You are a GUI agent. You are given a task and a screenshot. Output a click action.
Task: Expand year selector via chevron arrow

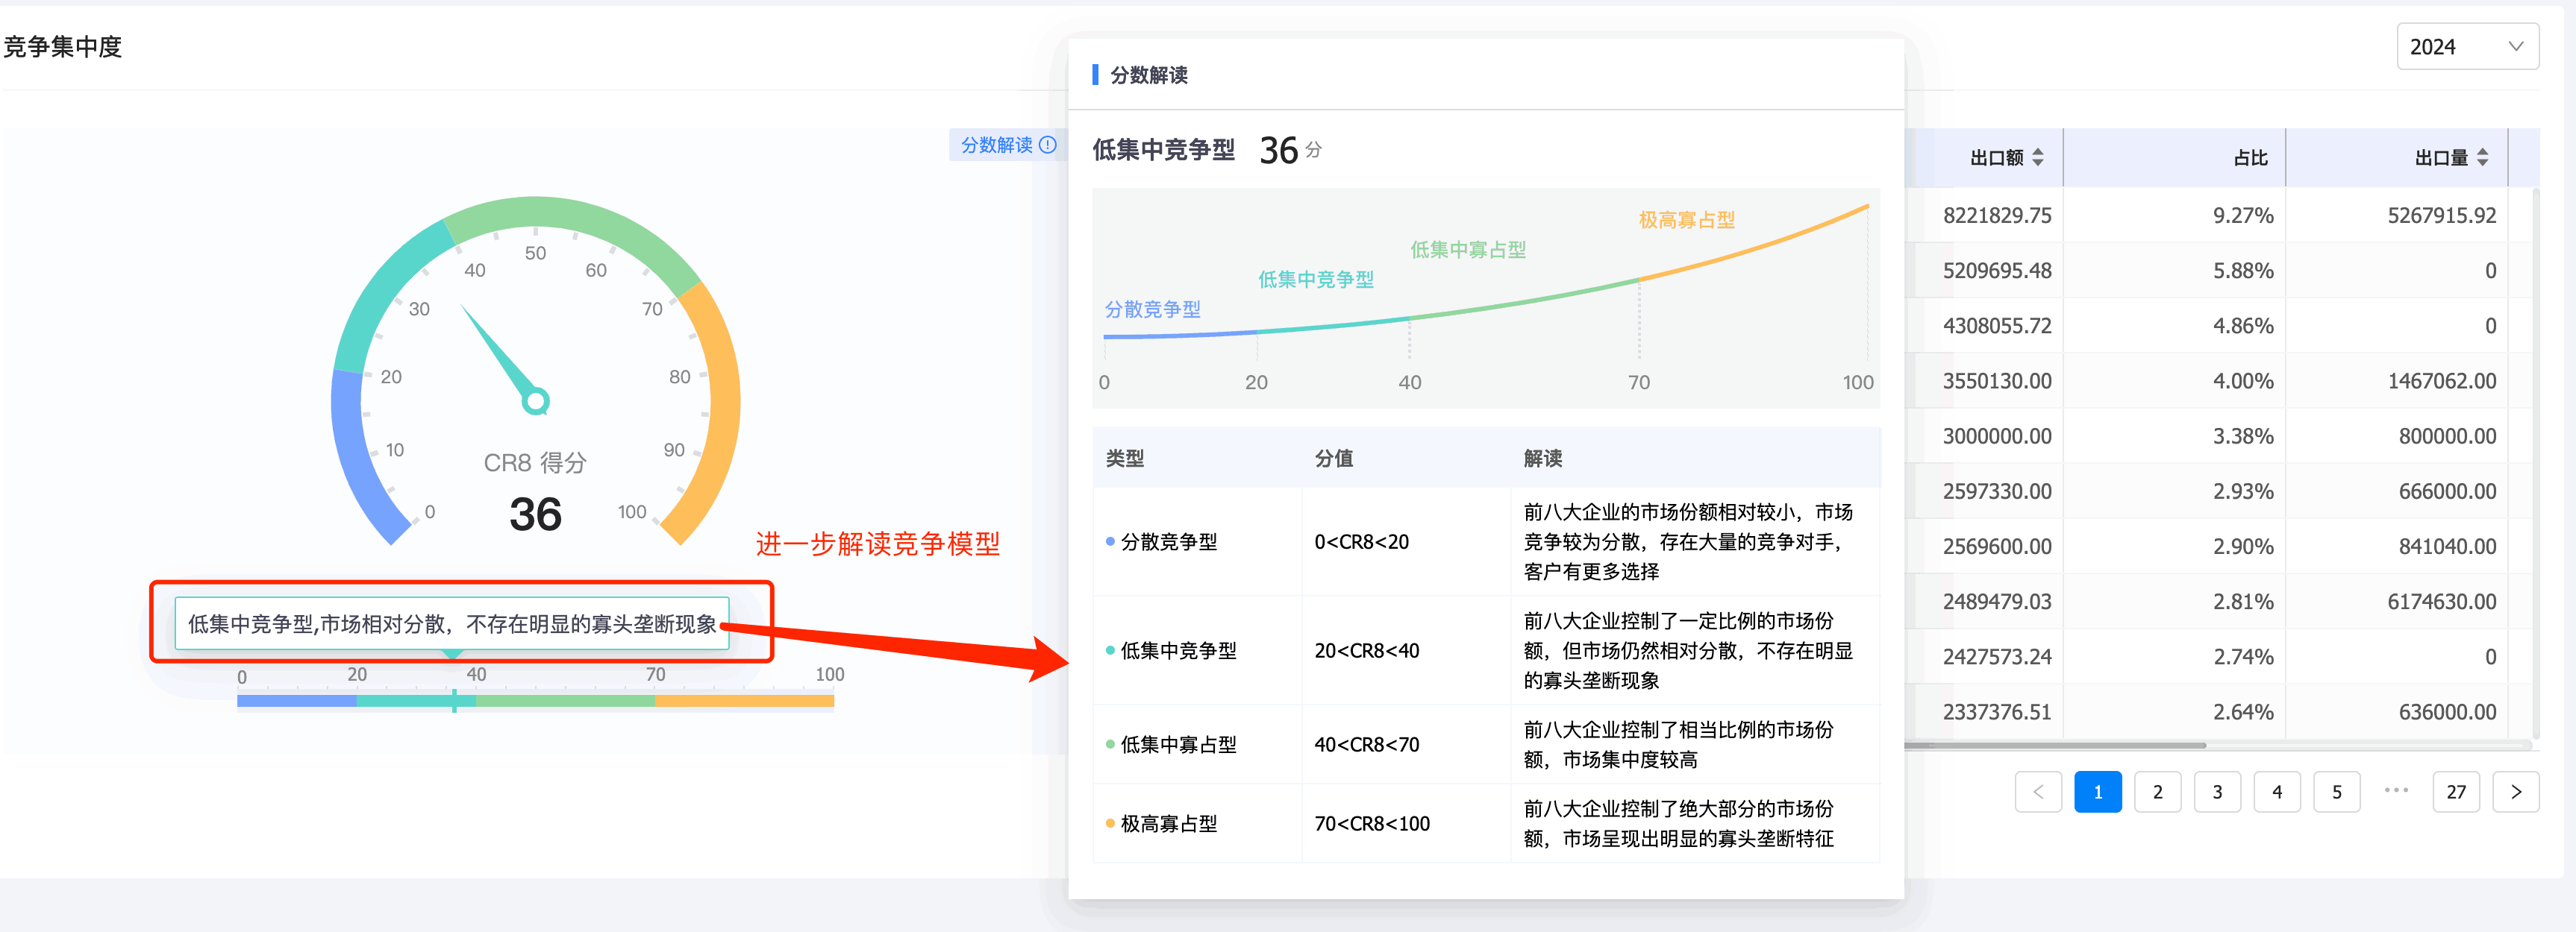point(2516,47)
